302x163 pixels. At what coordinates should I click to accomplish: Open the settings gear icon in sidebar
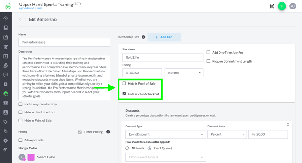coord(5,140)
